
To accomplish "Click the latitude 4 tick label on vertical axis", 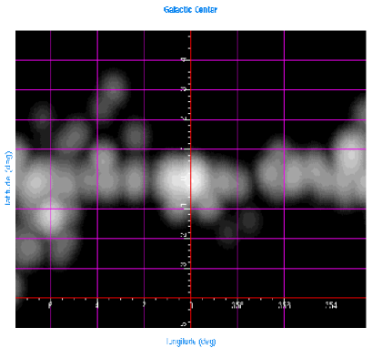I will (x=184, y=60).
